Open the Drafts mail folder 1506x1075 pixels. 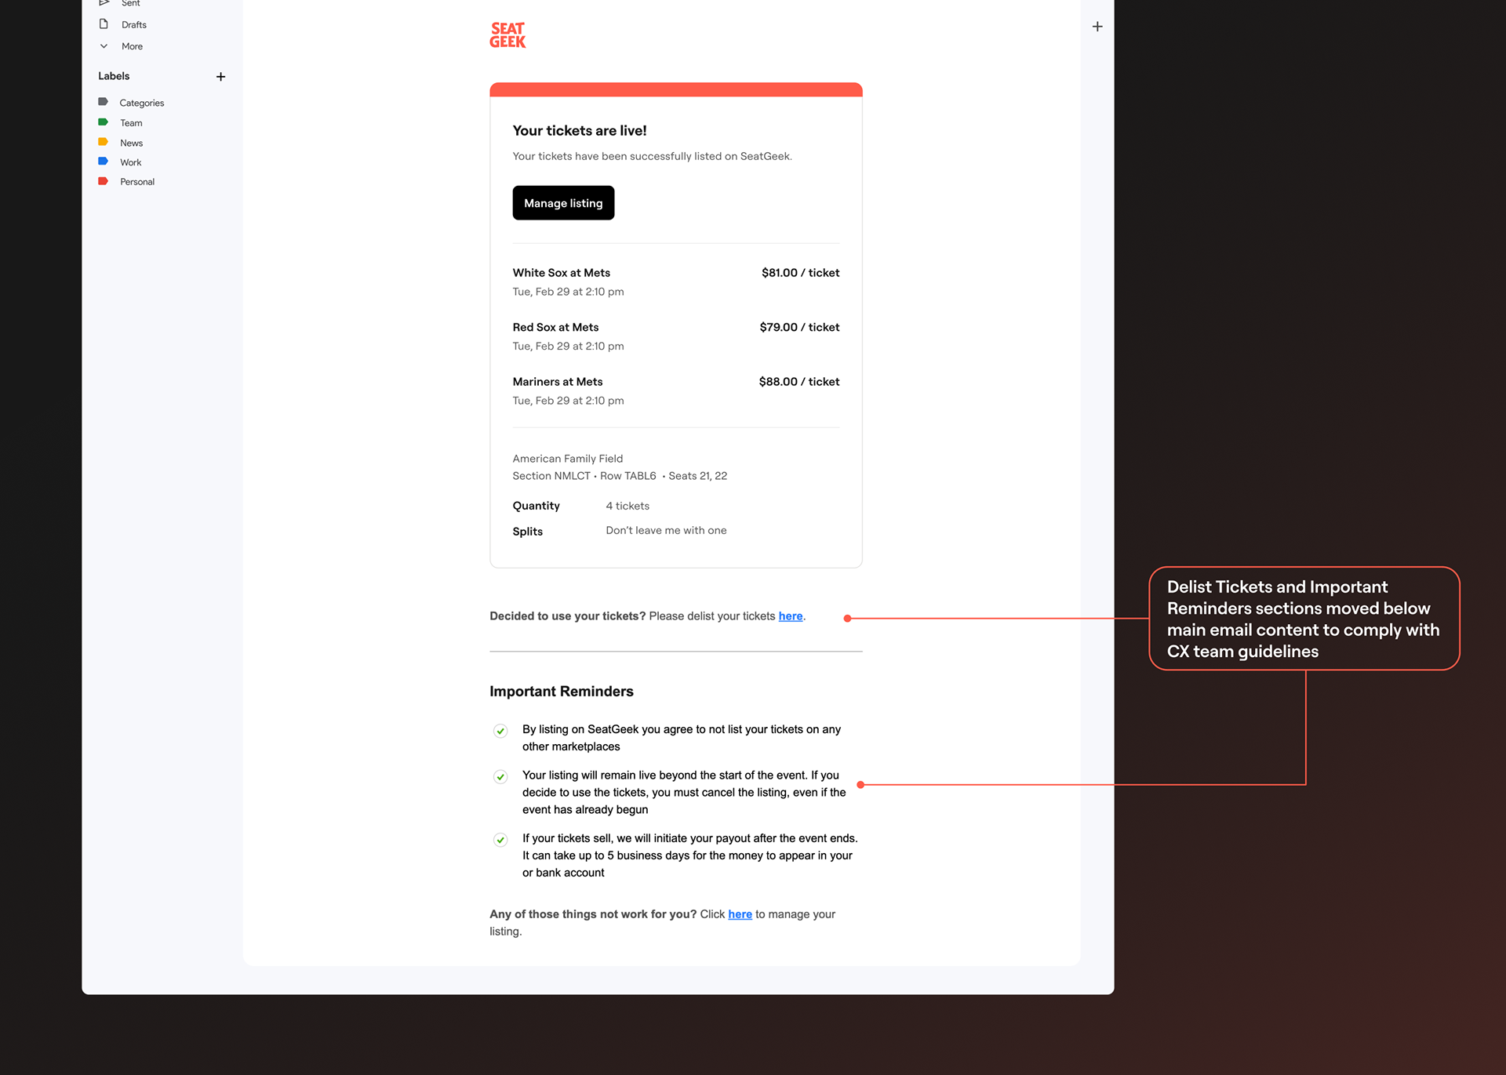pos(134,25)
